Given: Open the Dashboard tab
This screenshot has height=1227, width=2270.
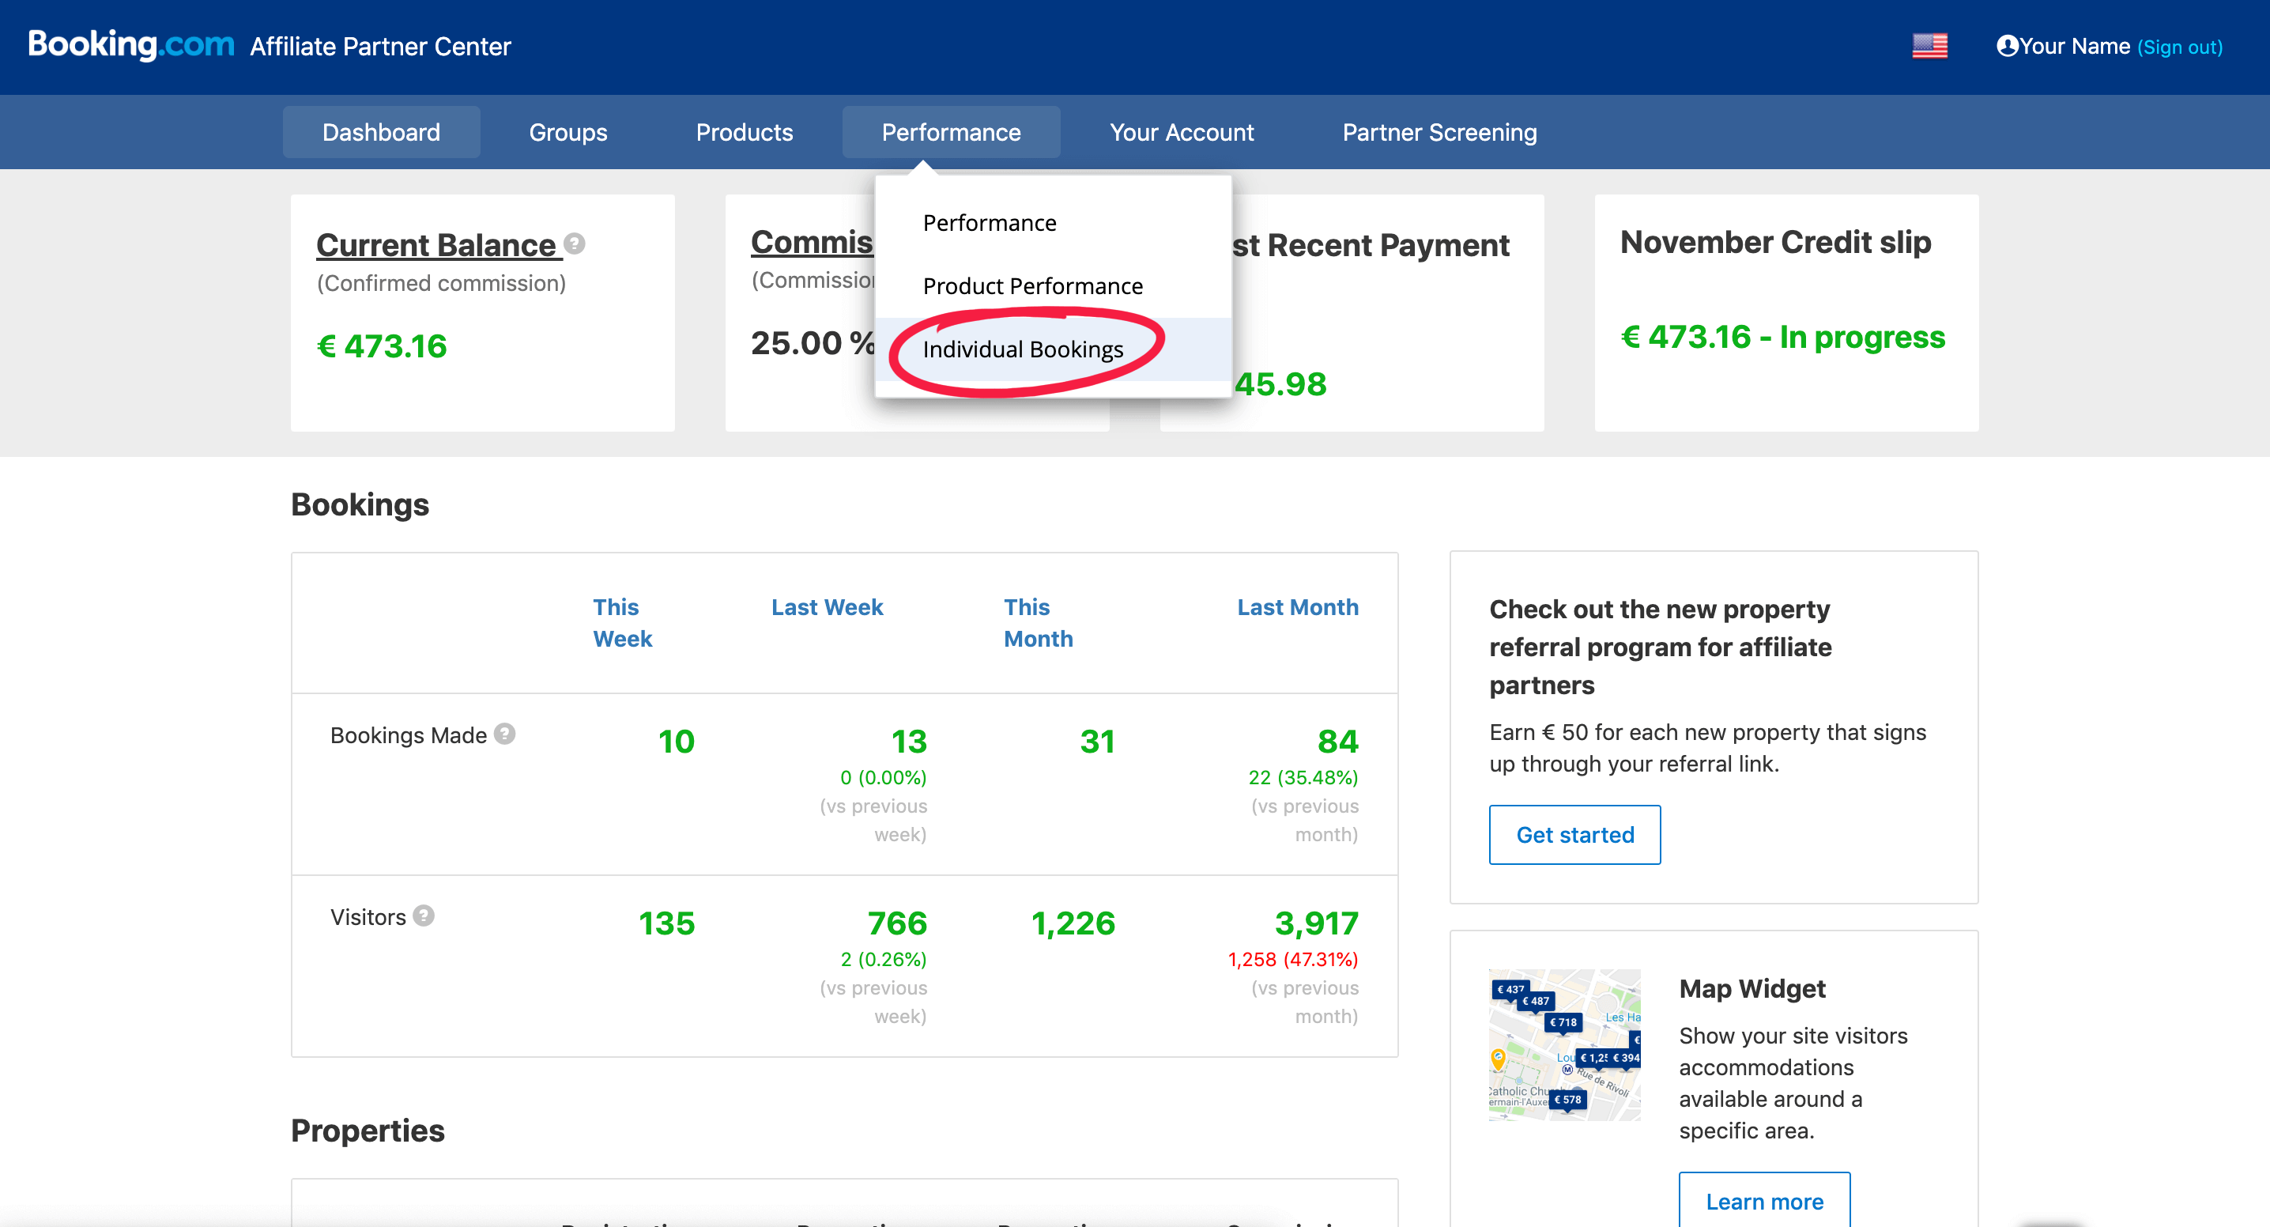Looking at the screenshot, I should pos(382,132).
